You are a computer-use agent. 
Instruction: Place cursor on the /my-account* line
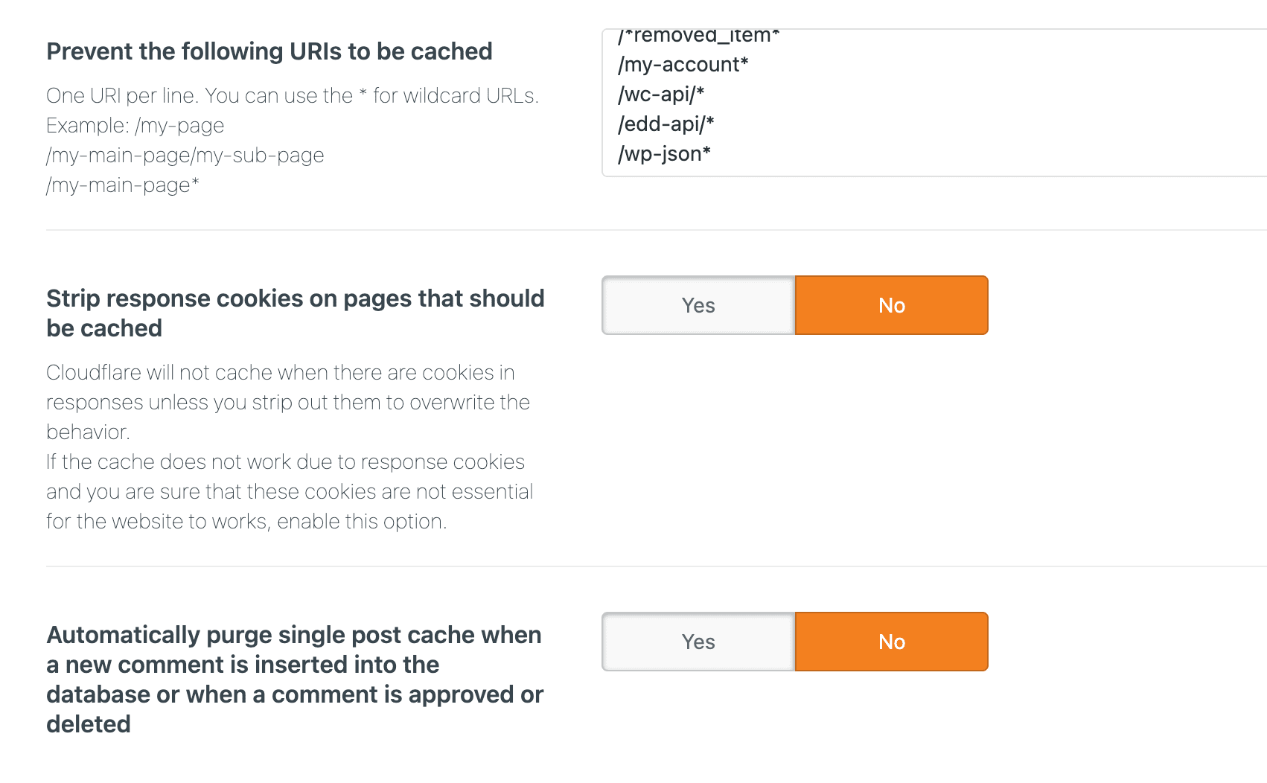tap(683, 65)
